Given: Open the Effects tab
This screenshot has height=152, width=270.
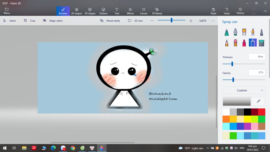Looking at the screenshot, I should pos(130,11).
